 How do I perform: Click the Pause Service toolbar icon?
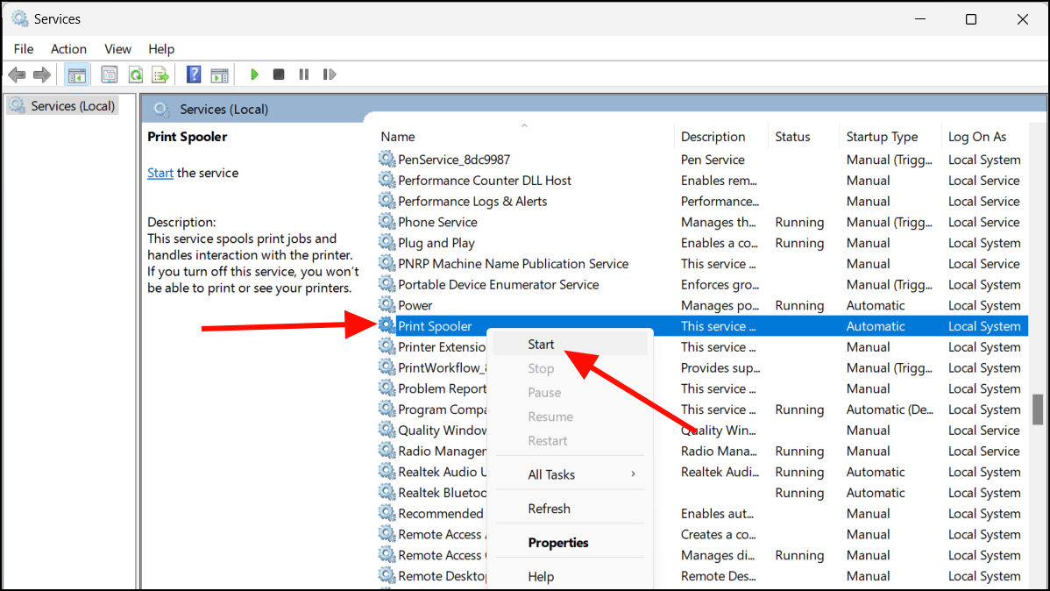(x=302, y=74)
